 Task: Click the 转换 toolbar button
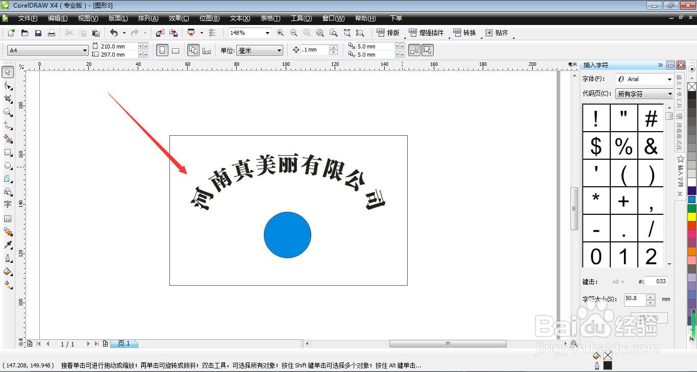point(464,33)
